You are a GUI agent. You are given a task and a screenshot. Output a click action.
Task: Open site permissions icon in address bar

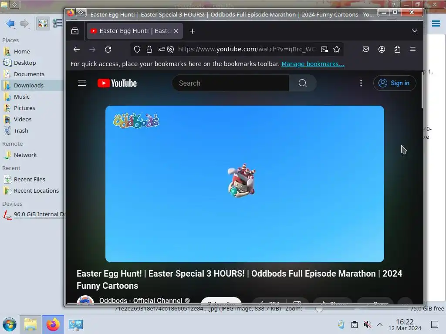(161, 49)
